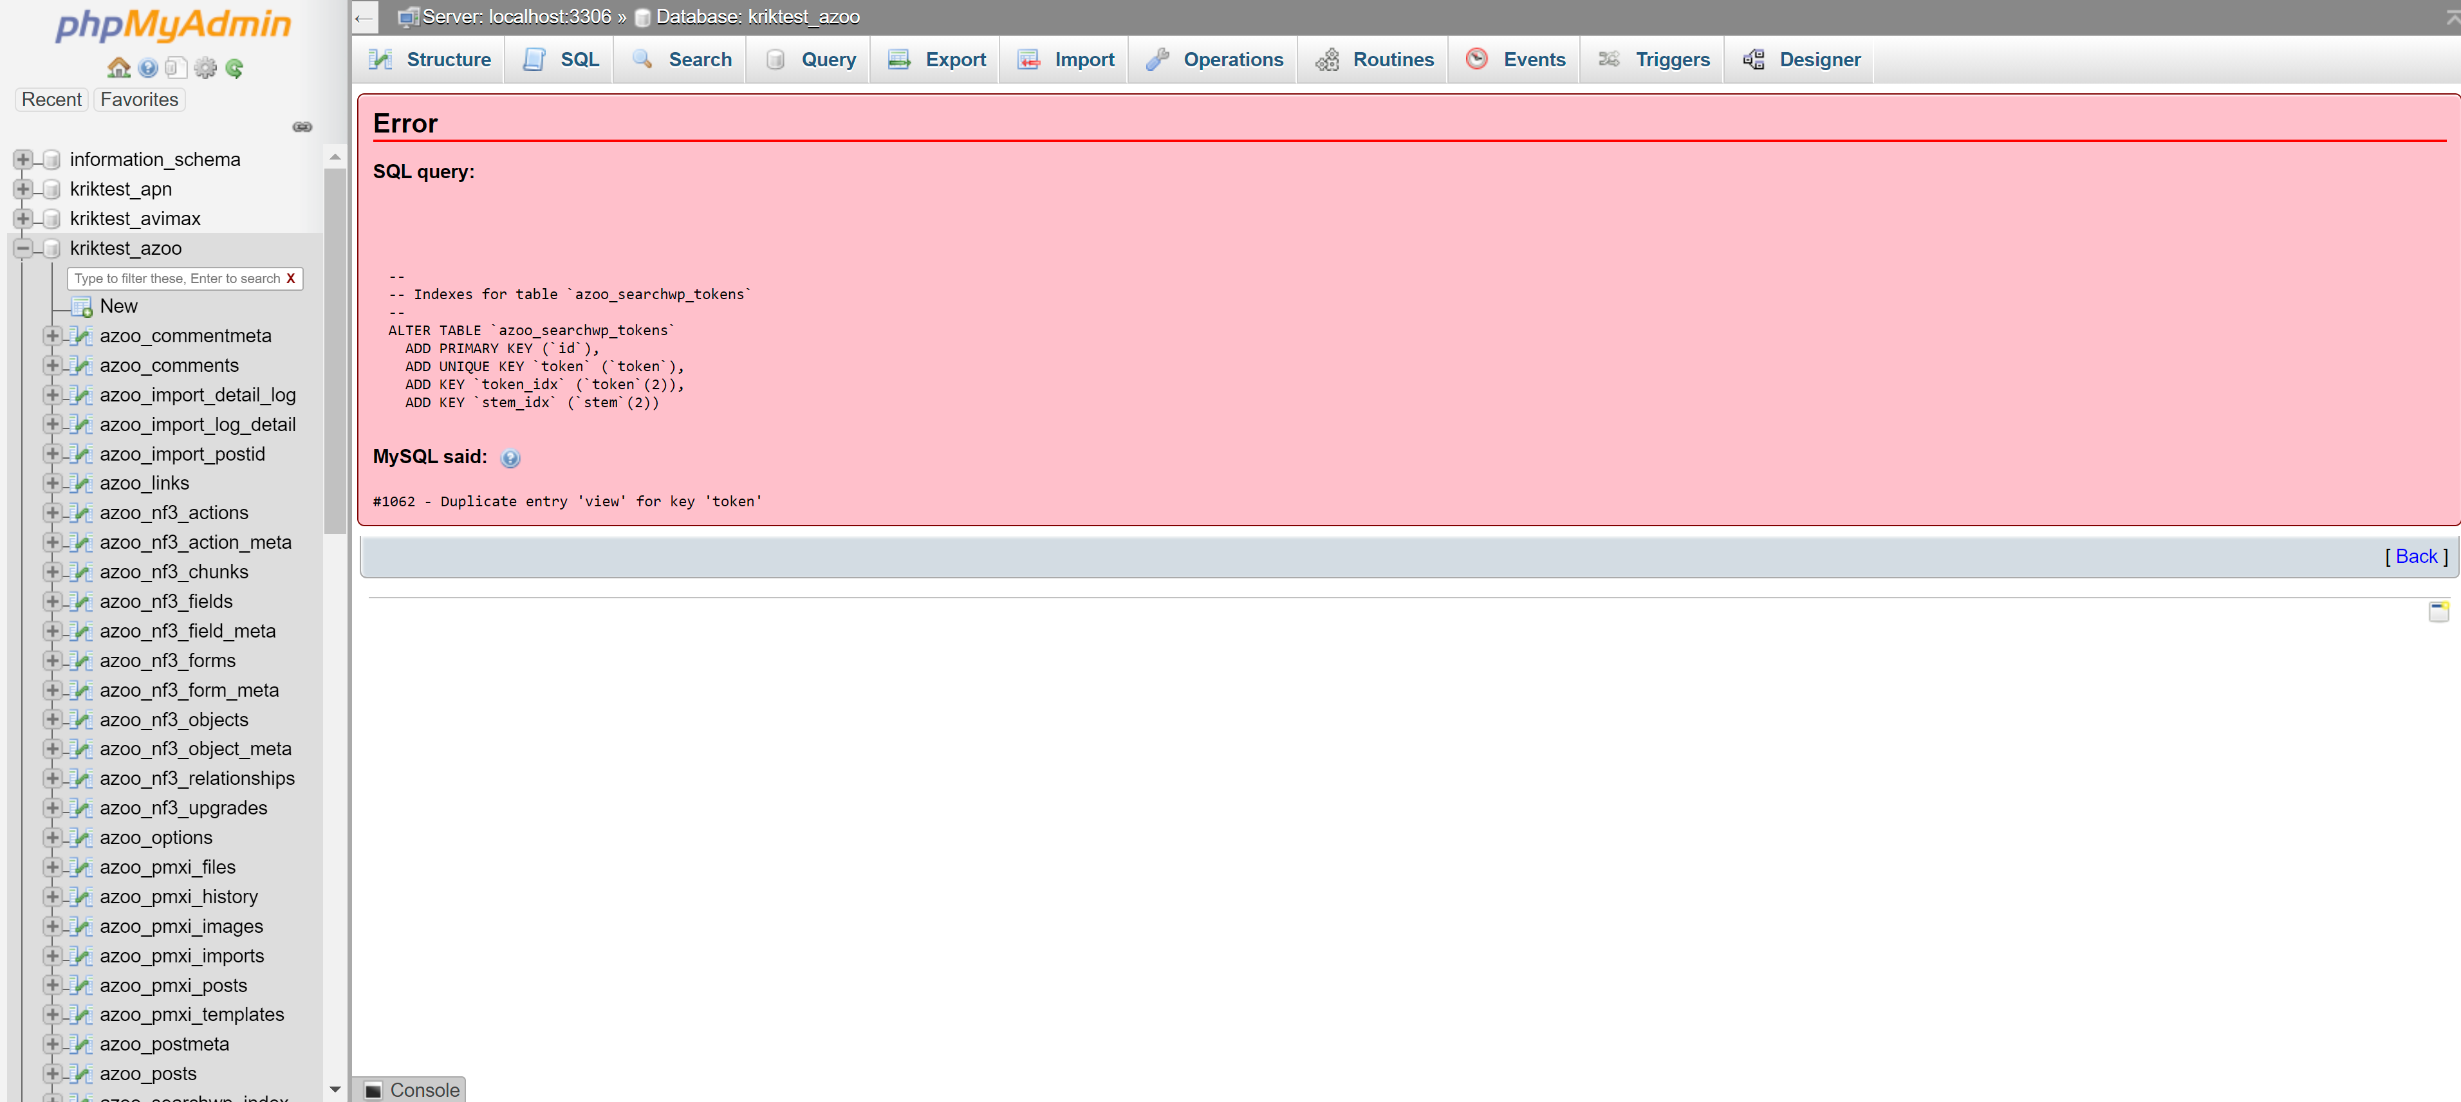The height and width of the screenshot is (1102, 2461).
Task: Open the Structure tab
Action: [x=429, y=59]
